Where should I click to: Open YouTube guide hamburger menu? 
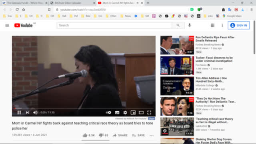tap(7, 25)
